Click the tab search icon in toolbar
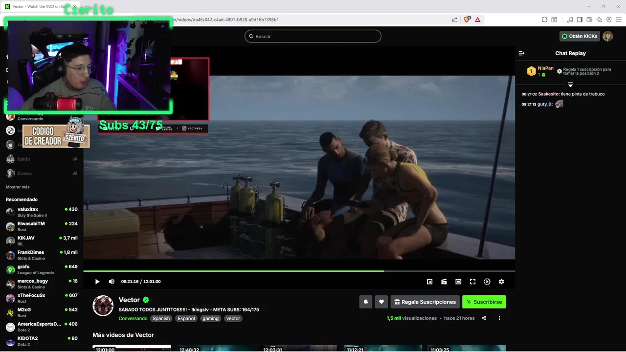This screenshot has height=352, width=626. tap(554, 20)
